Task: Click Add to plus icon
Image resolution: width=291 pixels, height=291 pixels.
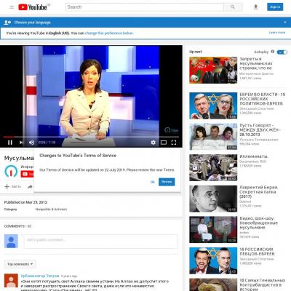Action: [7, 186]
